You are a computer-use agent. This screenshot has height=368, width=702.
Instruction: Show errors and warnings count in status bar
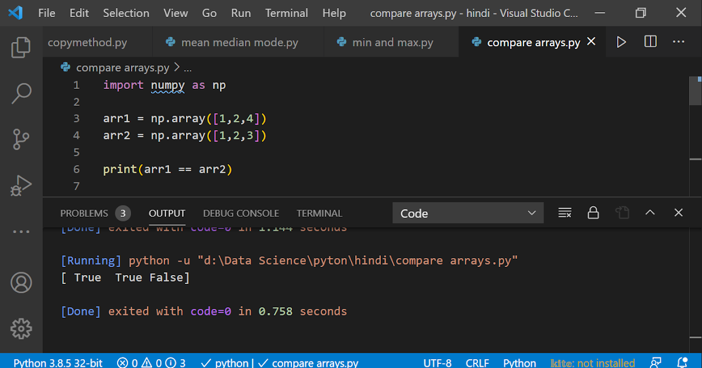point(152,363)
